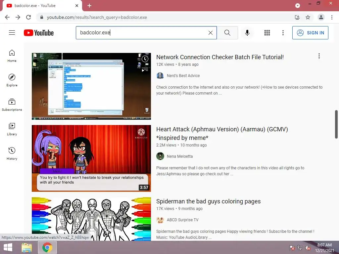Open network icon in system tray
This screenshot has width=339, height=254.
(x=300, y=248)
